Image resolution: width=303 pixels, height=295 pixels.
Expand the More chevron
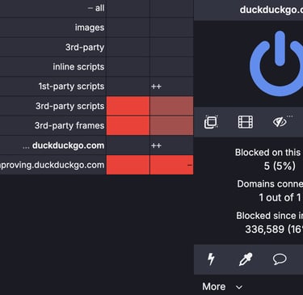point(239,287)
